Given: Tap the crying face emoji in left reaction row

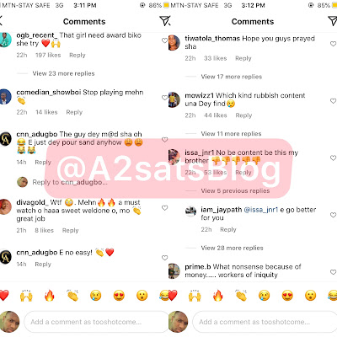Looking at the screenshot, I should click(96, 296).
